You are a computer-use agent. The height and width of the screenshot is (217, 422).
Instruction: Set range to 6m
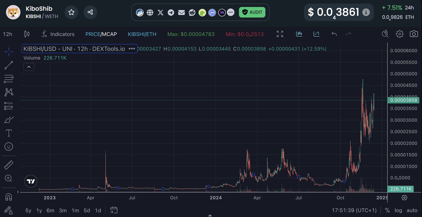pyautogui.click(x=50, y=210)
